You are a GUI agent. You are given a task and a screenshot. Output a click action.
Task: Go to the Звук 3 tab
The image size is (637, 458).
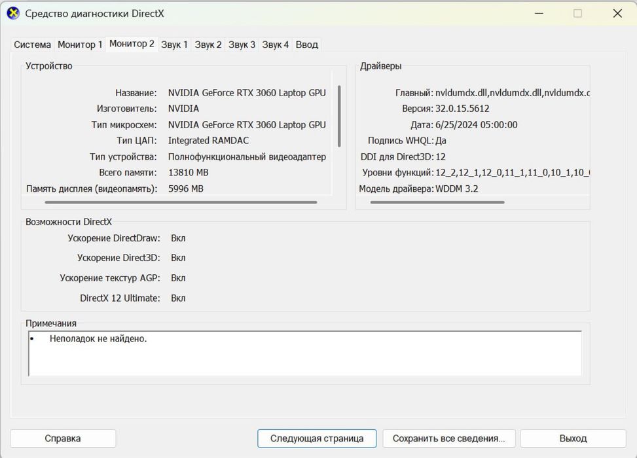[242, 44]
